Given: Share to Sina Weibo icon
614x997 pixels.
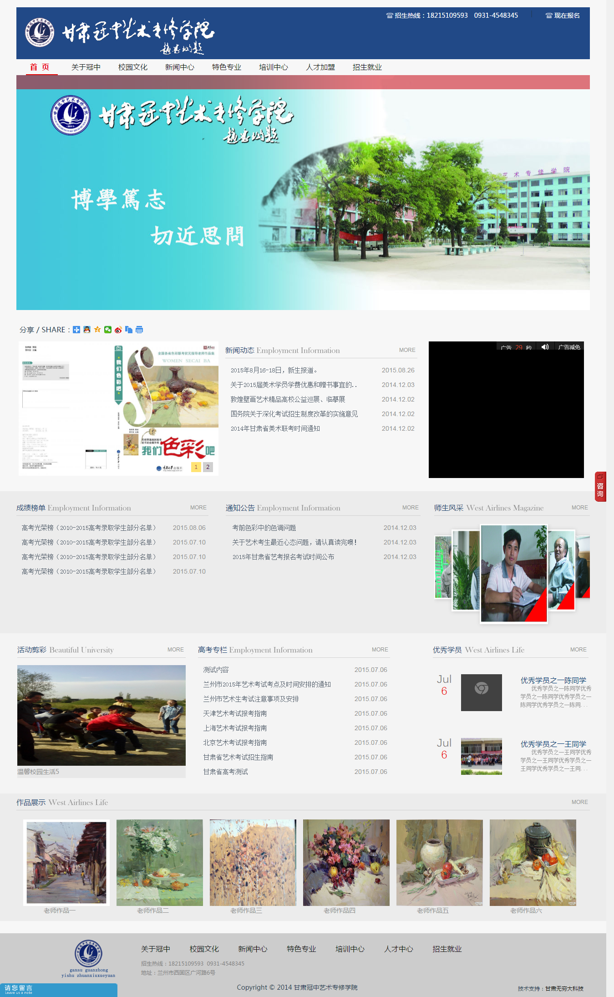Looking at the screenshot, I should click(118, 330).
